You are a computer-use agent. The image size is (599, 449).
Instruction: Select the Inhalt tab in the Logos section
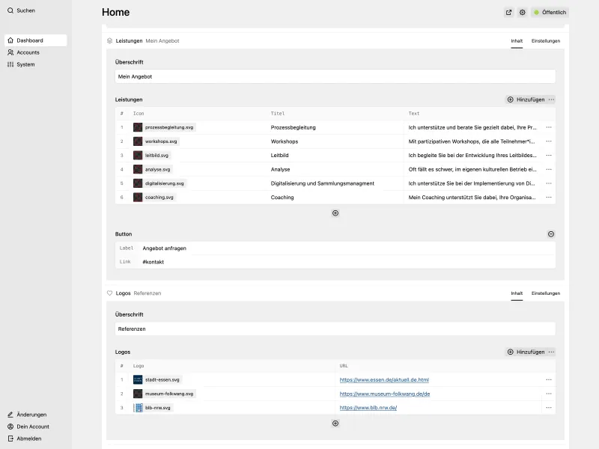pos(515,293)
